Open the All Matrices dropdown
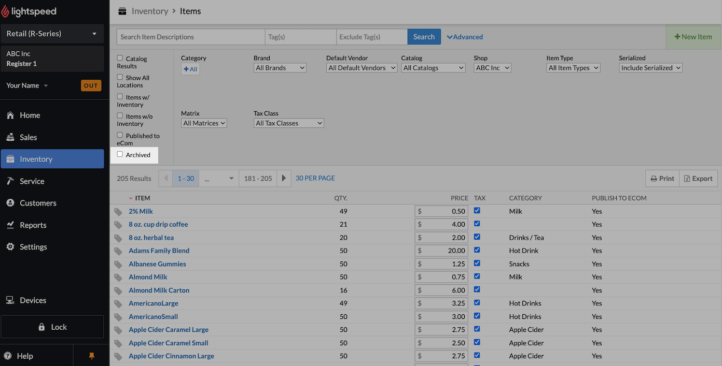Viewport: 722px width, 366px height. [x=204, y=123]
